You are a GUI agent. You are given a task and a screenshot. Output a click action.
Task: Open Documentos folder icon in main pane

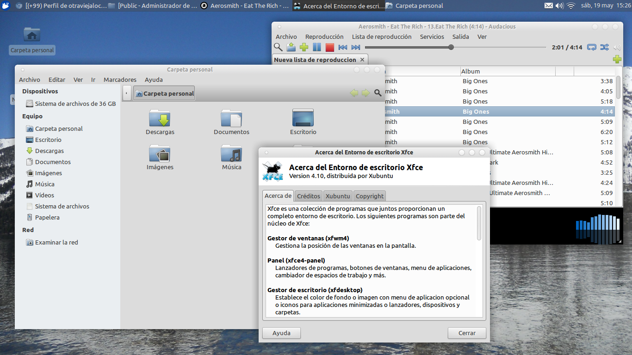(x=231, y=122)
